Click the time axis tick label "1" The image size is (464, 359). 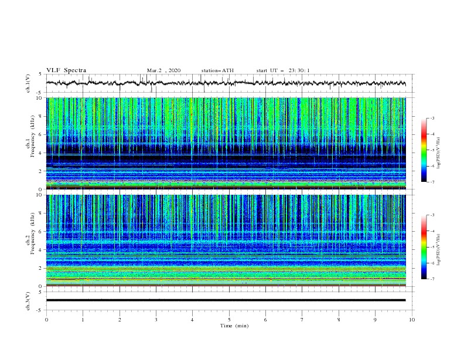pyautogui.click(x=83, y=320)
